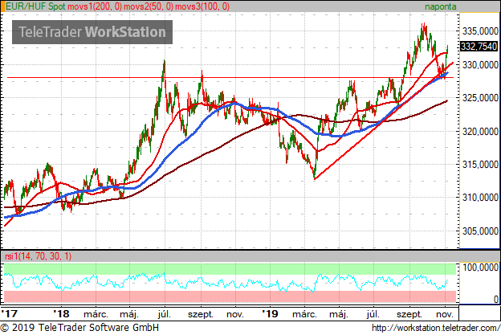501x335 pixels.
Task: Click the 325,0000 price axis value
Action: coord(480,98)
